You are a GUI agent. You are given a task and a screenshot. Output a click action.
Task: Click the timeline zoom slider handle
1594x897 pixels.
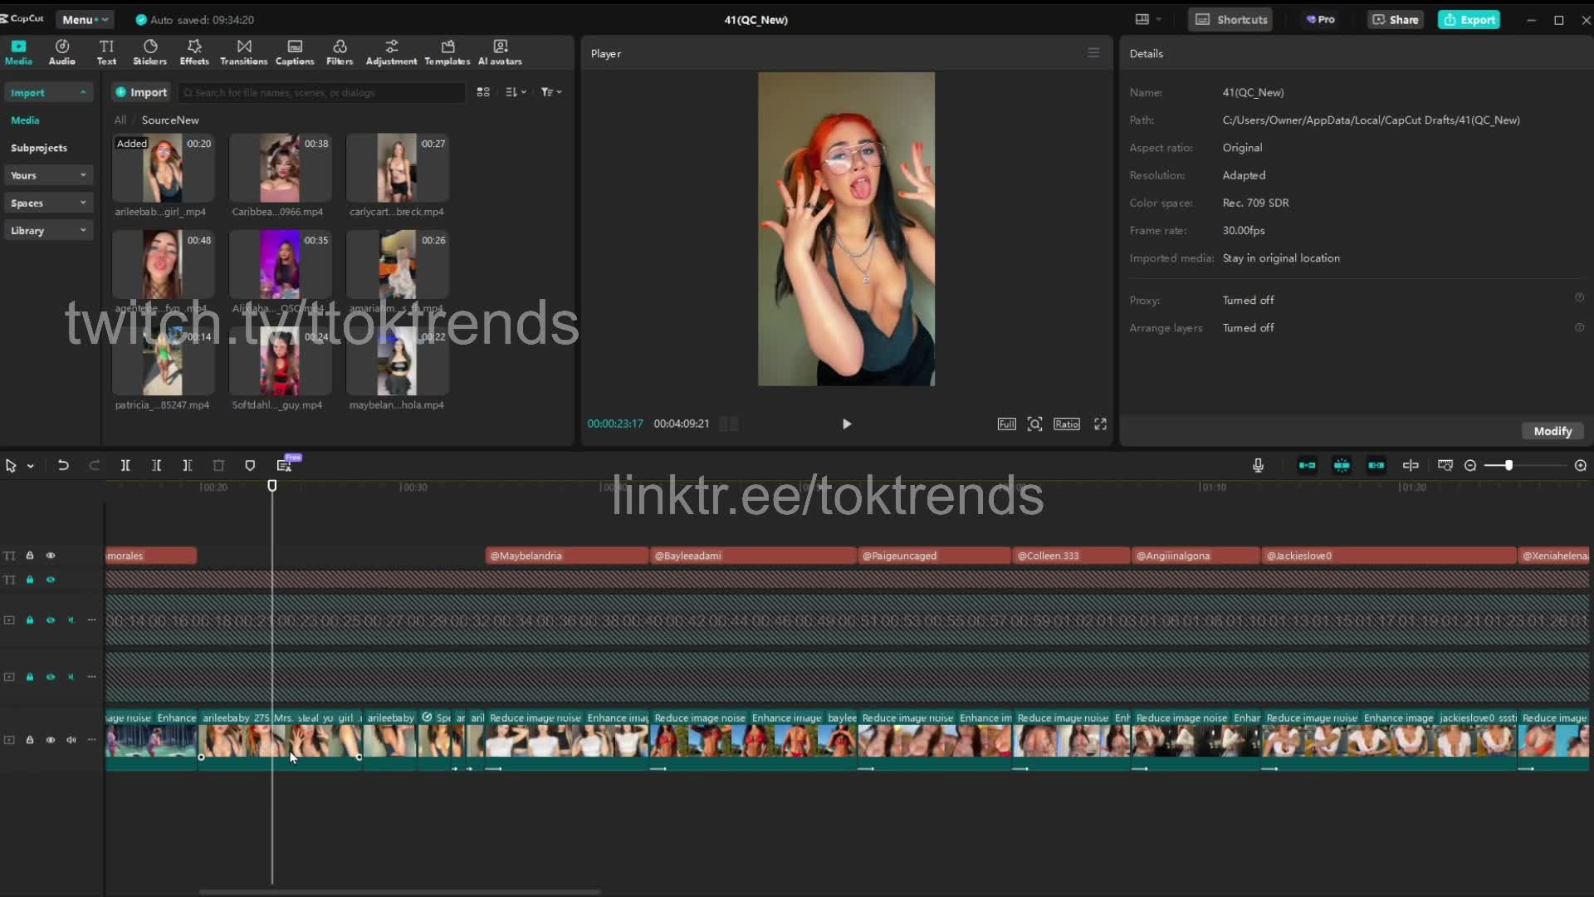1508,465
